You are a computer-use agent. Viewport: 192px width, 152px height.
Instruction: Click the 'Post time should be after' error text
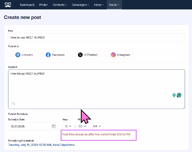click(x=96, y=134)
